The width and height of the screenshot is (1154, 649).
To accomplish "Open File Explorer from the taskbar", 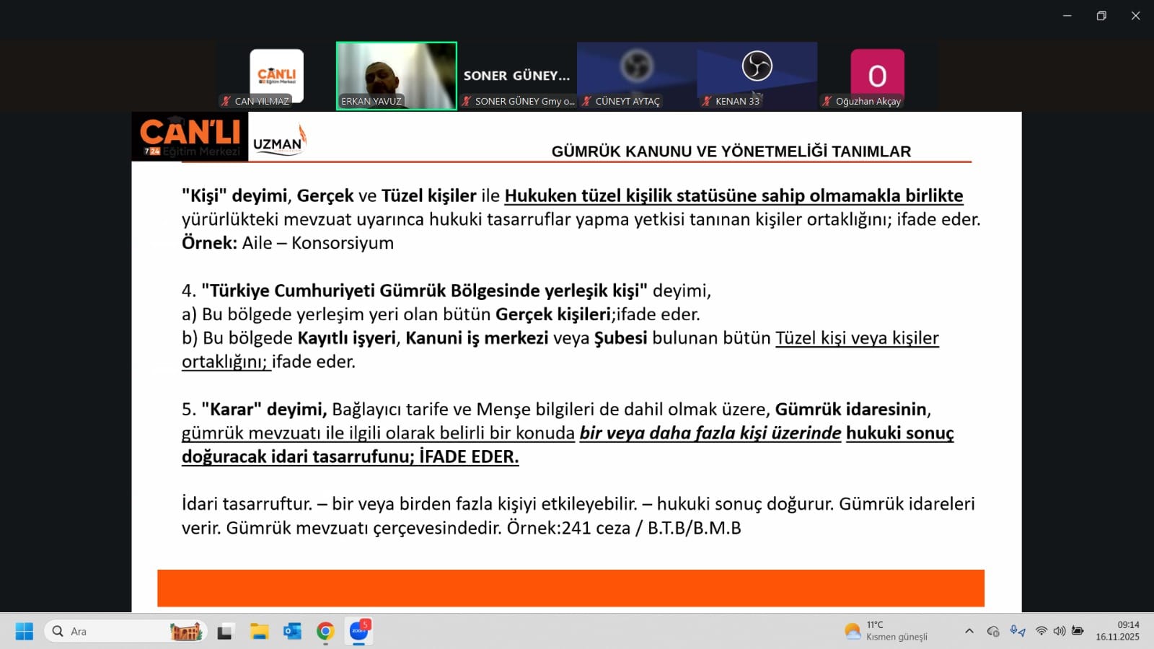I will (x=259, y=632).
